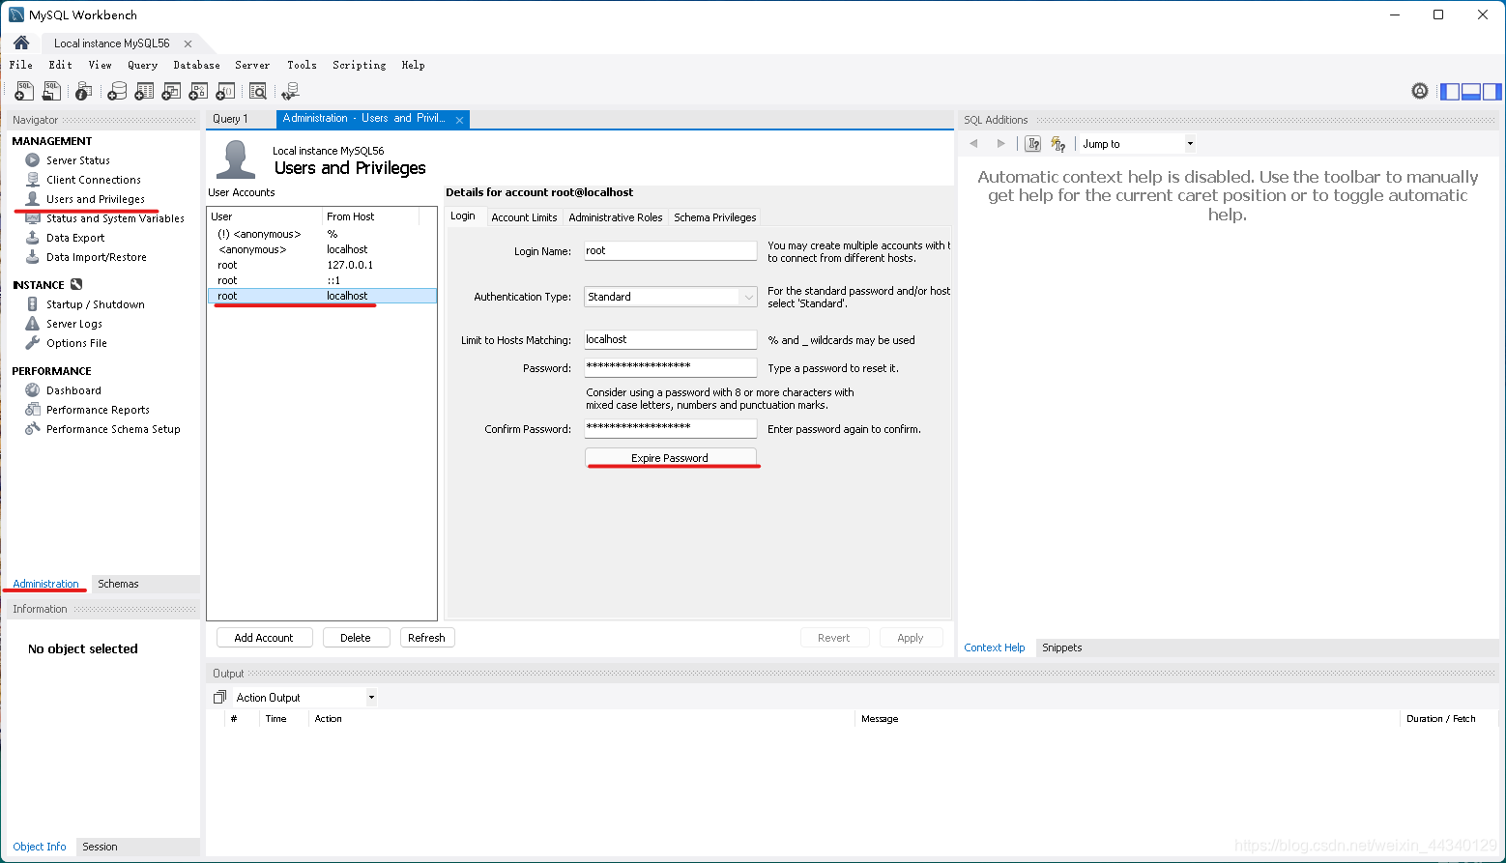The height and width of the screenshot is (863, 1506).
Task: Click the home icon to return to Workbench start
Action: pos(20,43)
